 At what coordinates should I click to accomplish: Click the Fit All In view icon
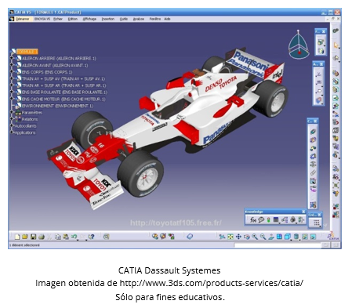pyautogui.click(x=230, y=237)
